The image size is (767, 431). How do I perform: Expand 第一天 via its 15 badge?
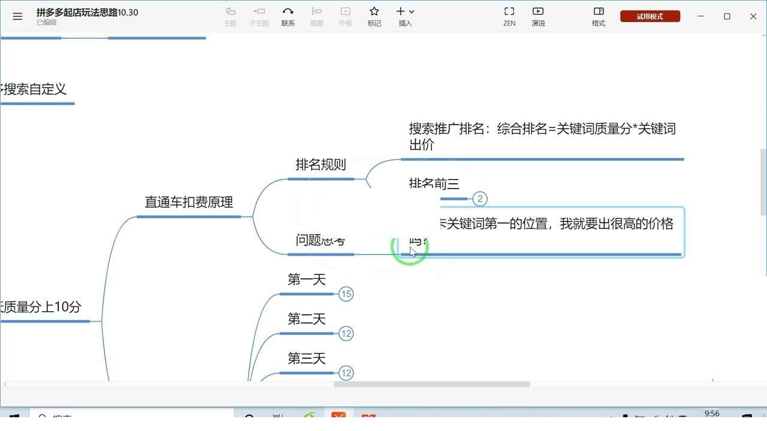[346, 294]
